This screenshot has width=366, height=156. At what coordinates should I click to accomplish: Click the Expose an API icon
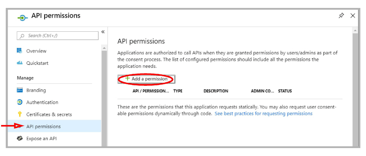(x=20, y=139)
